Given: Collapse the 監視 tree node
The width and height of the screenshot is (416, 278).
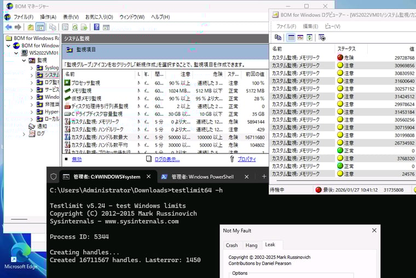Looking at the screenshot, I should click(24, 61).
